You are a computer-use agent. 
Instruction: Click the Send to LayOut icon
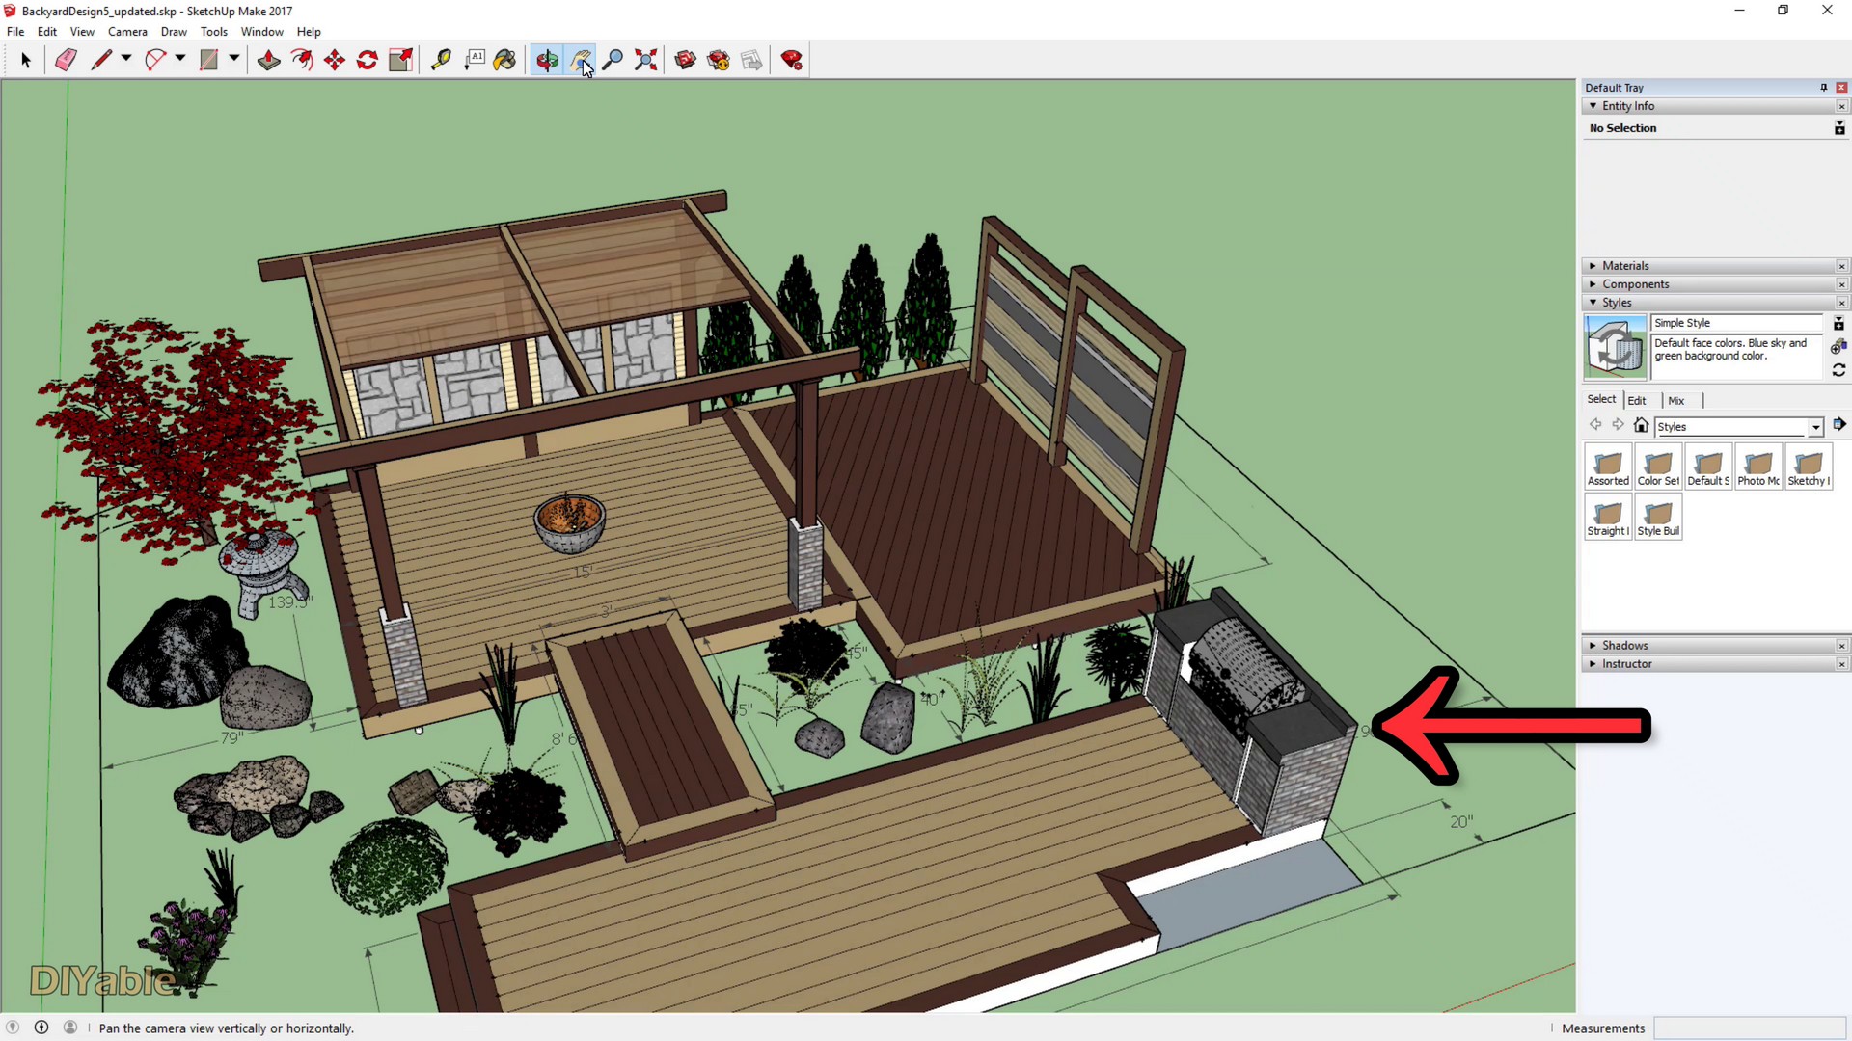[x=751, y=60]
